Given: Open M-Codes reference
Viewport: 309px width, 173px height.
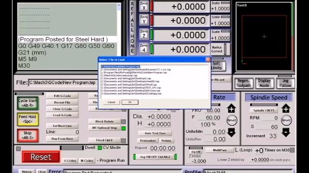Looking at the screenshot, I should click(x=87, y=161).
